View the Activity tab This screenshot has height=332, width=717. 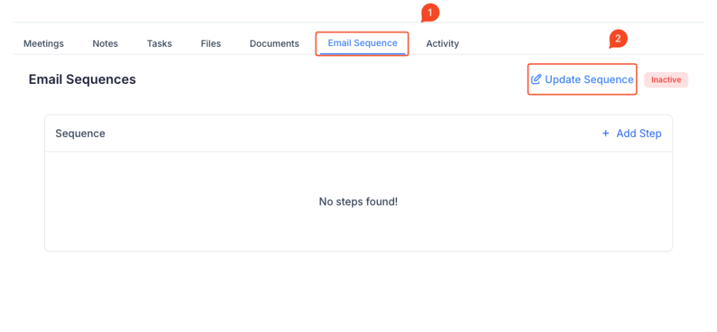point(443,43)
